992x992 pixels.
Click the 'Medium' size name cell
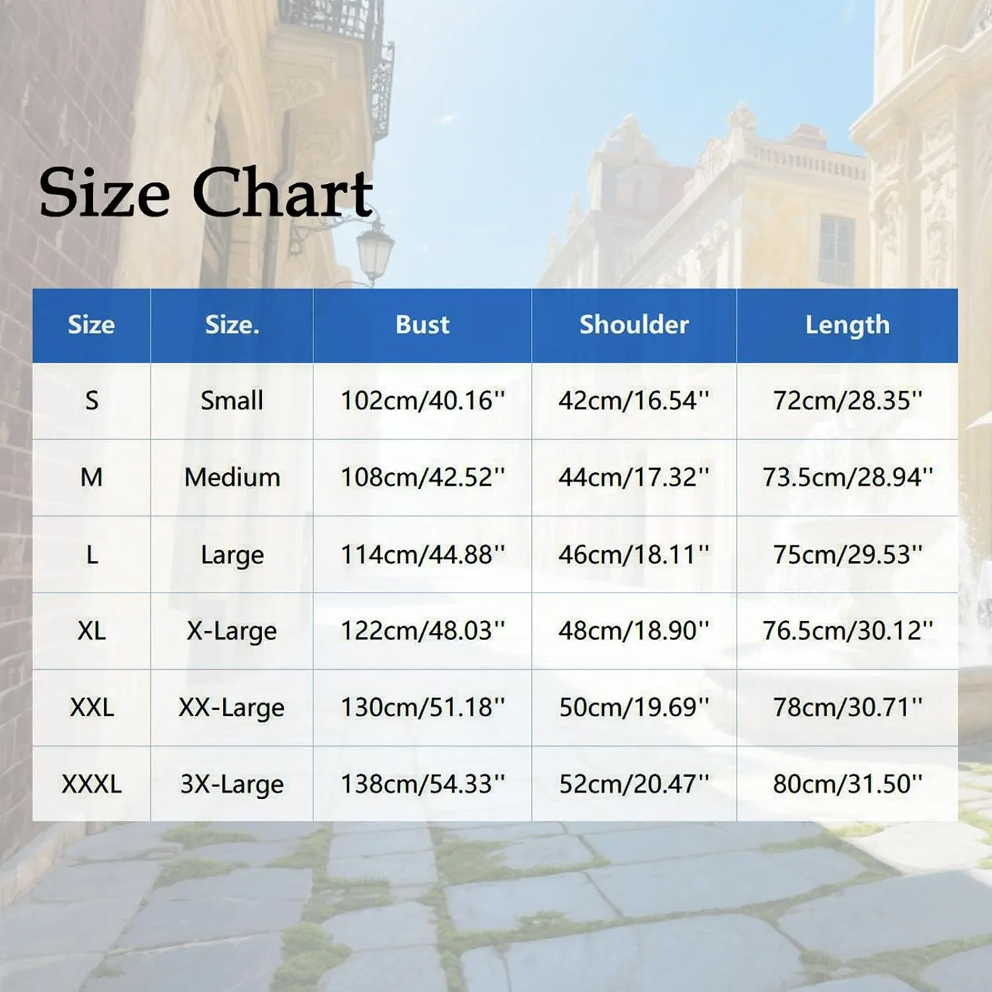pos(231,477)
